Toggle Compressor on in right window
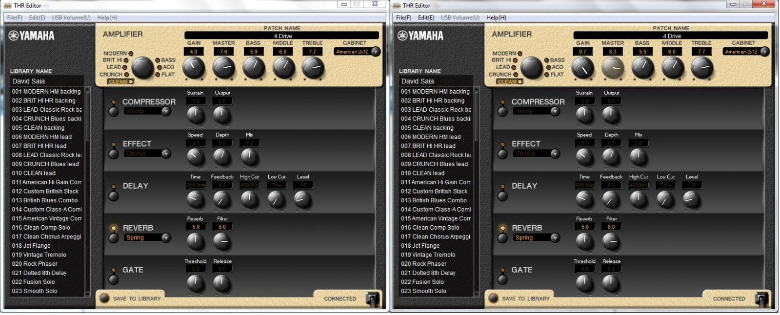 (503, 112)
